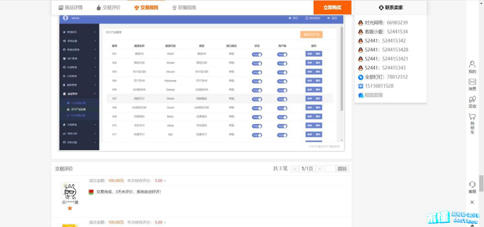Click QQ icon for number 5244153428
The image size is (484, 227).
coord(360,50)
